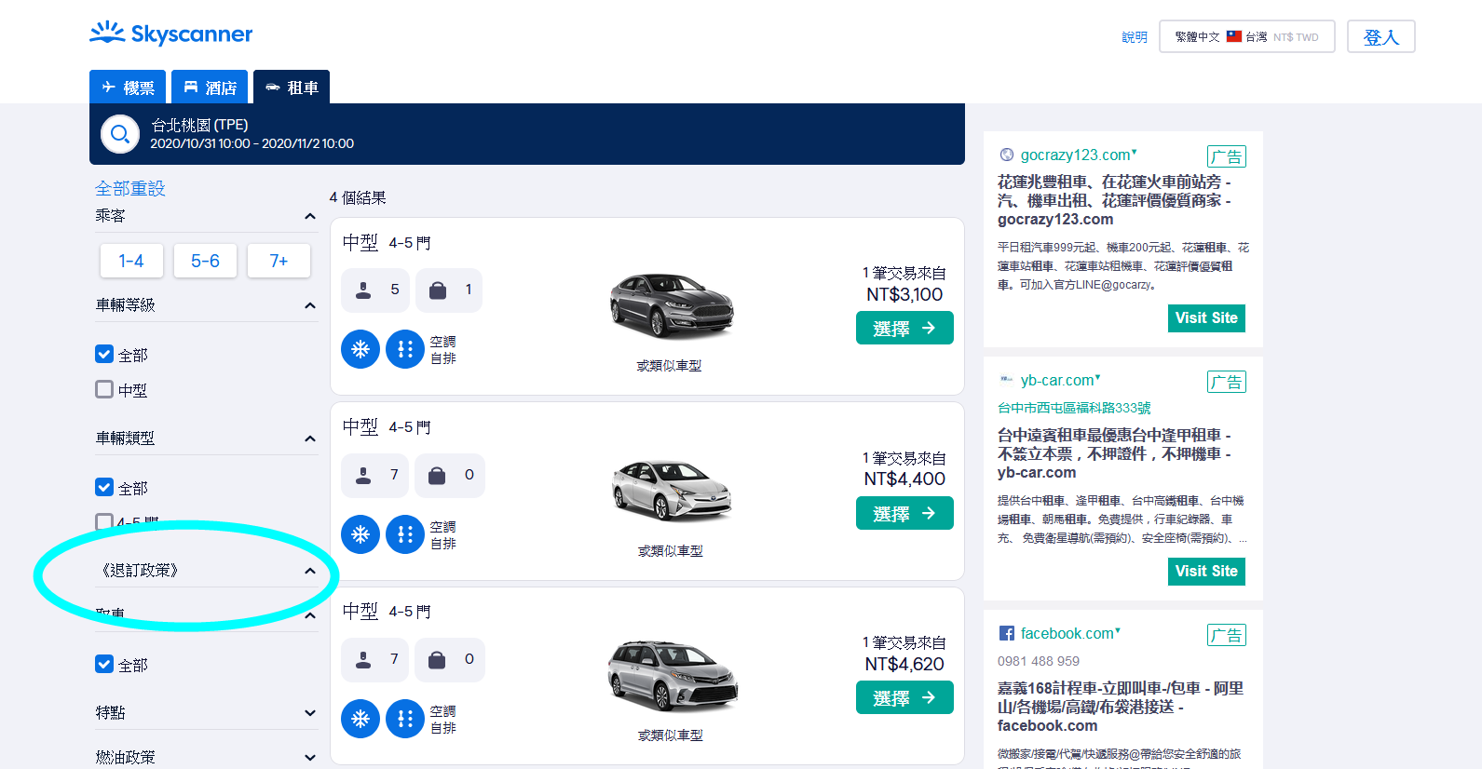The height and width of the screenshot is (769, 1482).
Task: Click the search magnifier icon
Action: (120, 134)
